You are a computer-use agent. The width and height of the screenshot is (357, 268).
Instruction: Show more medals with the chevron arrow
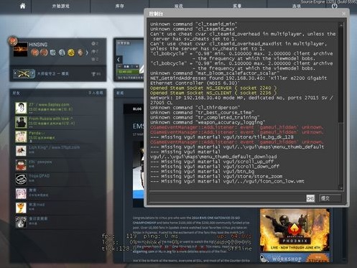[87, 52]
